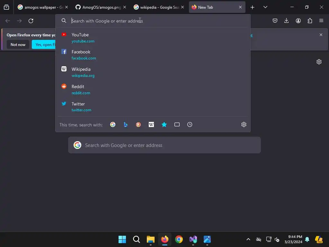Open Visual Studio from taskbar

tap(193, 239)
